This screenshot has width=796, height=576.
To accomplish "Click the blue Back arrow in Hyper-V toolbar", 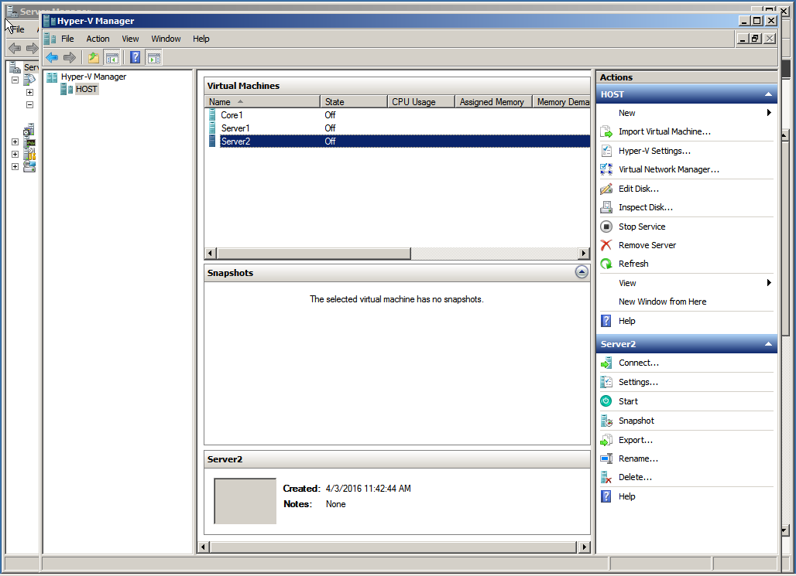I will 52,58.
